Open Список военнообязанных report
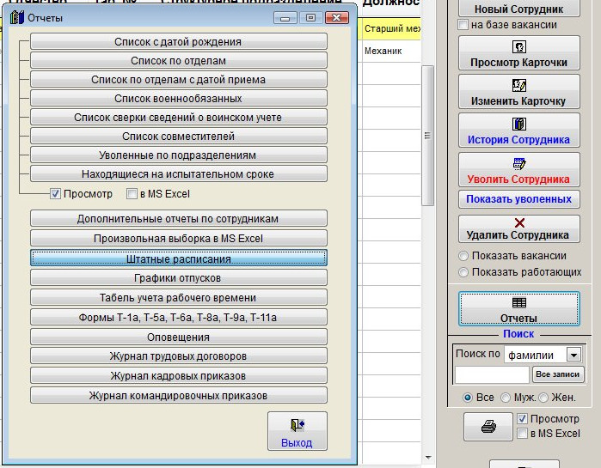 pyautogui.click(x=179, y=99)
